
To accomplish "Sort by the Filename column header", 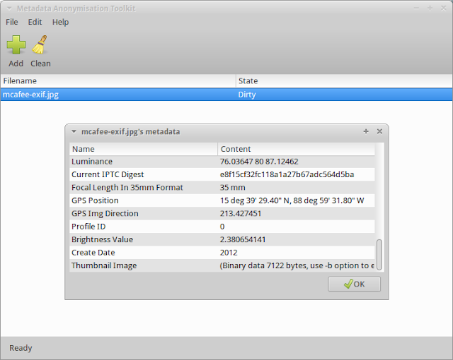I will 118,81.
